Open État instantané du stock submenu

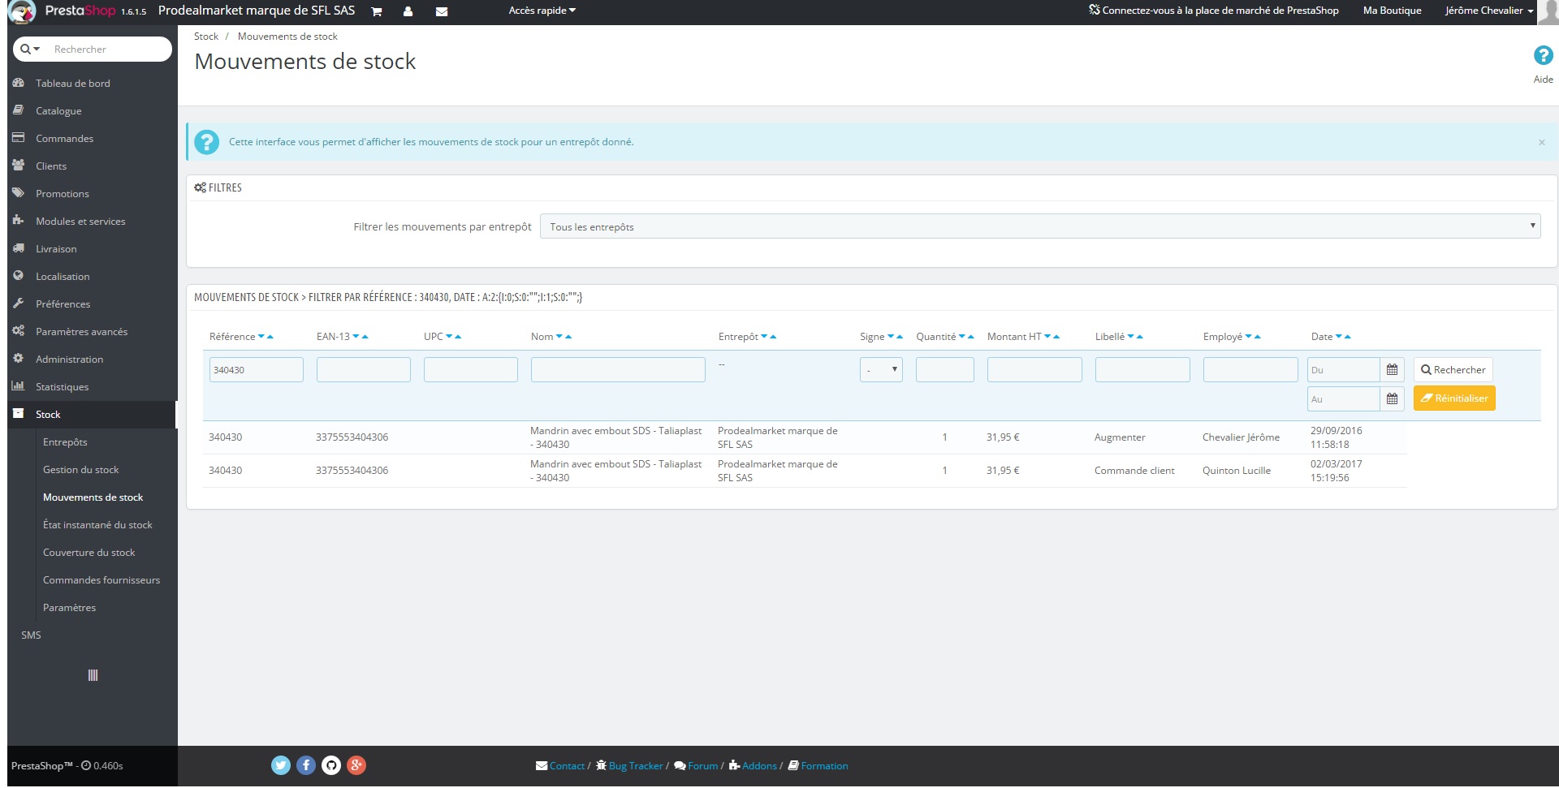97,525
